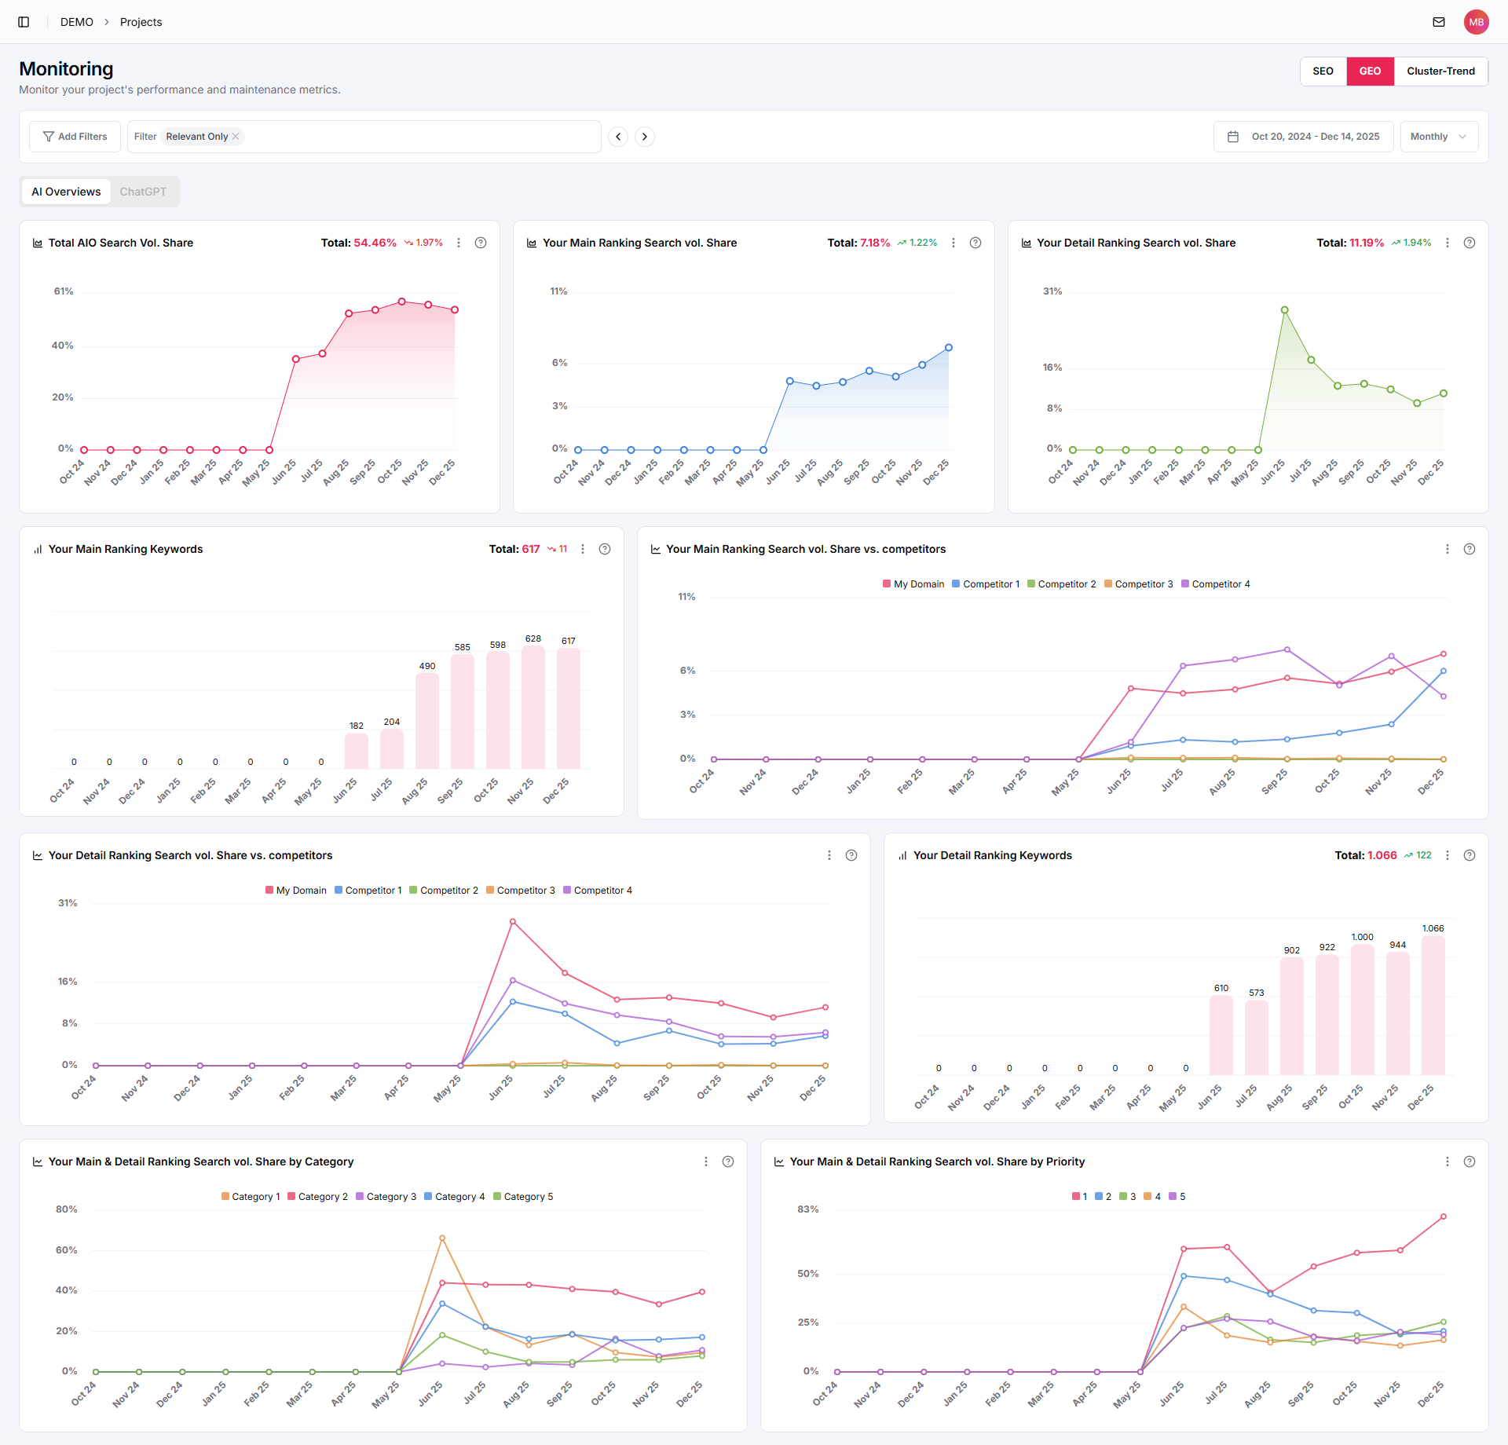Open the mail inbox icon

pos(1438,22)
